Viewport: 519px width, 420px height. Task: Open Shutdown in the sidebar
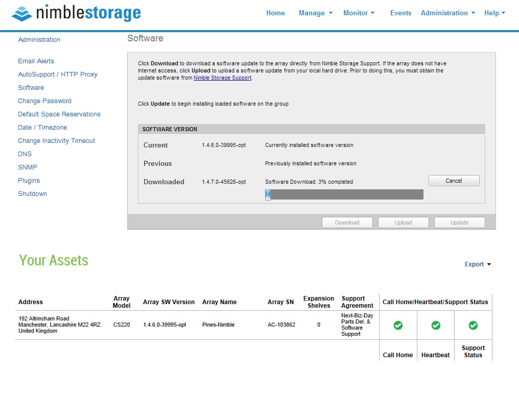[x=33, y=194]
